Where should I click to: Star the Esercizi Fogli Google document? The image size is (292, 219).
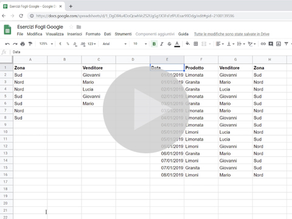(x=71, y=27)
